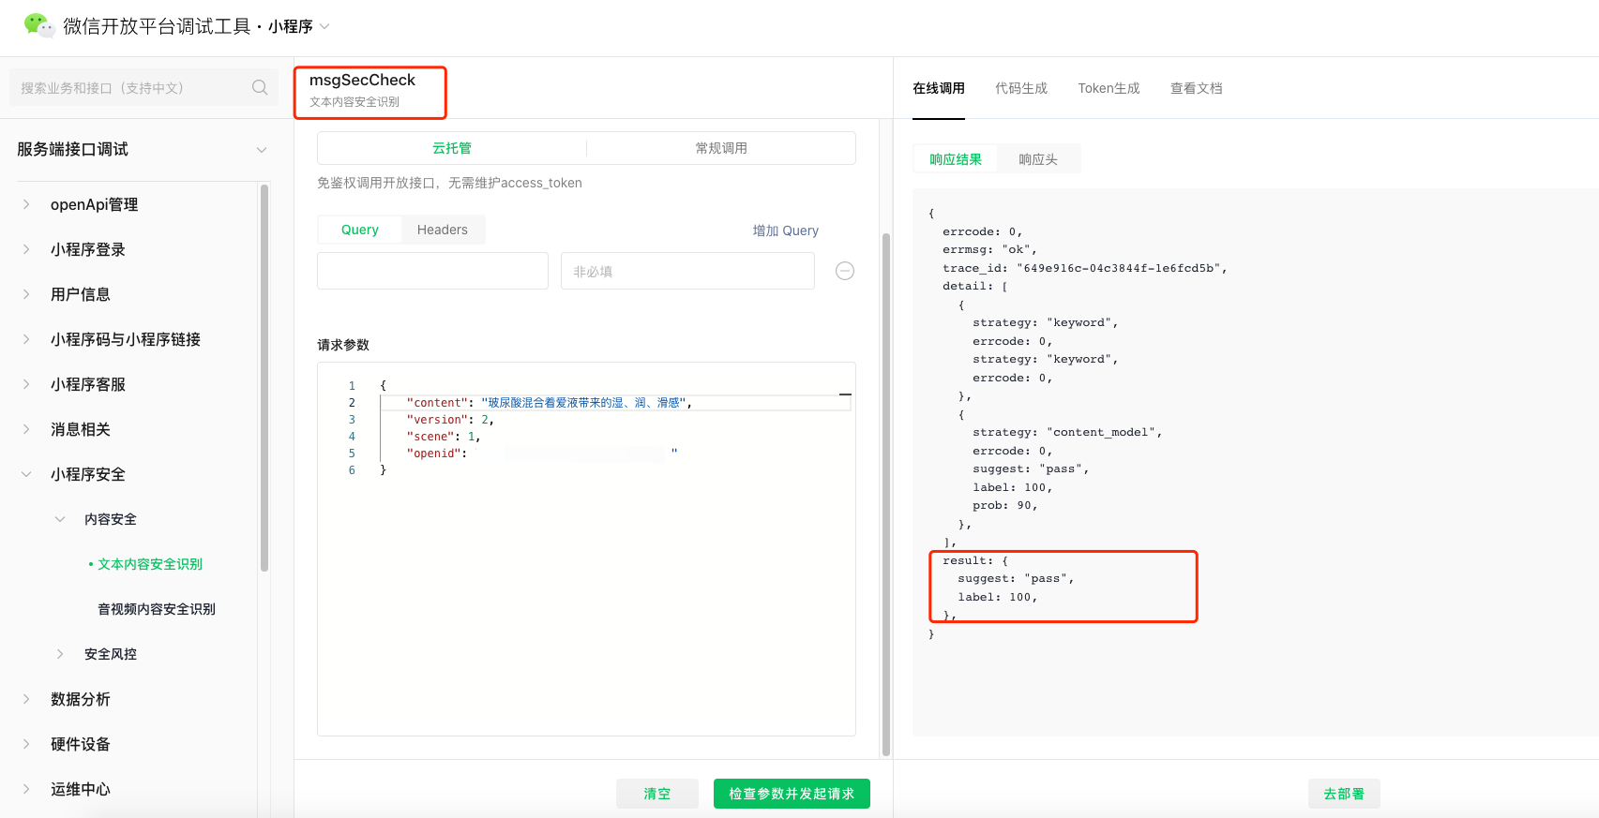
Task: Click the 增加 Query link
Action: pyautogui.click(x=786, y=231)
